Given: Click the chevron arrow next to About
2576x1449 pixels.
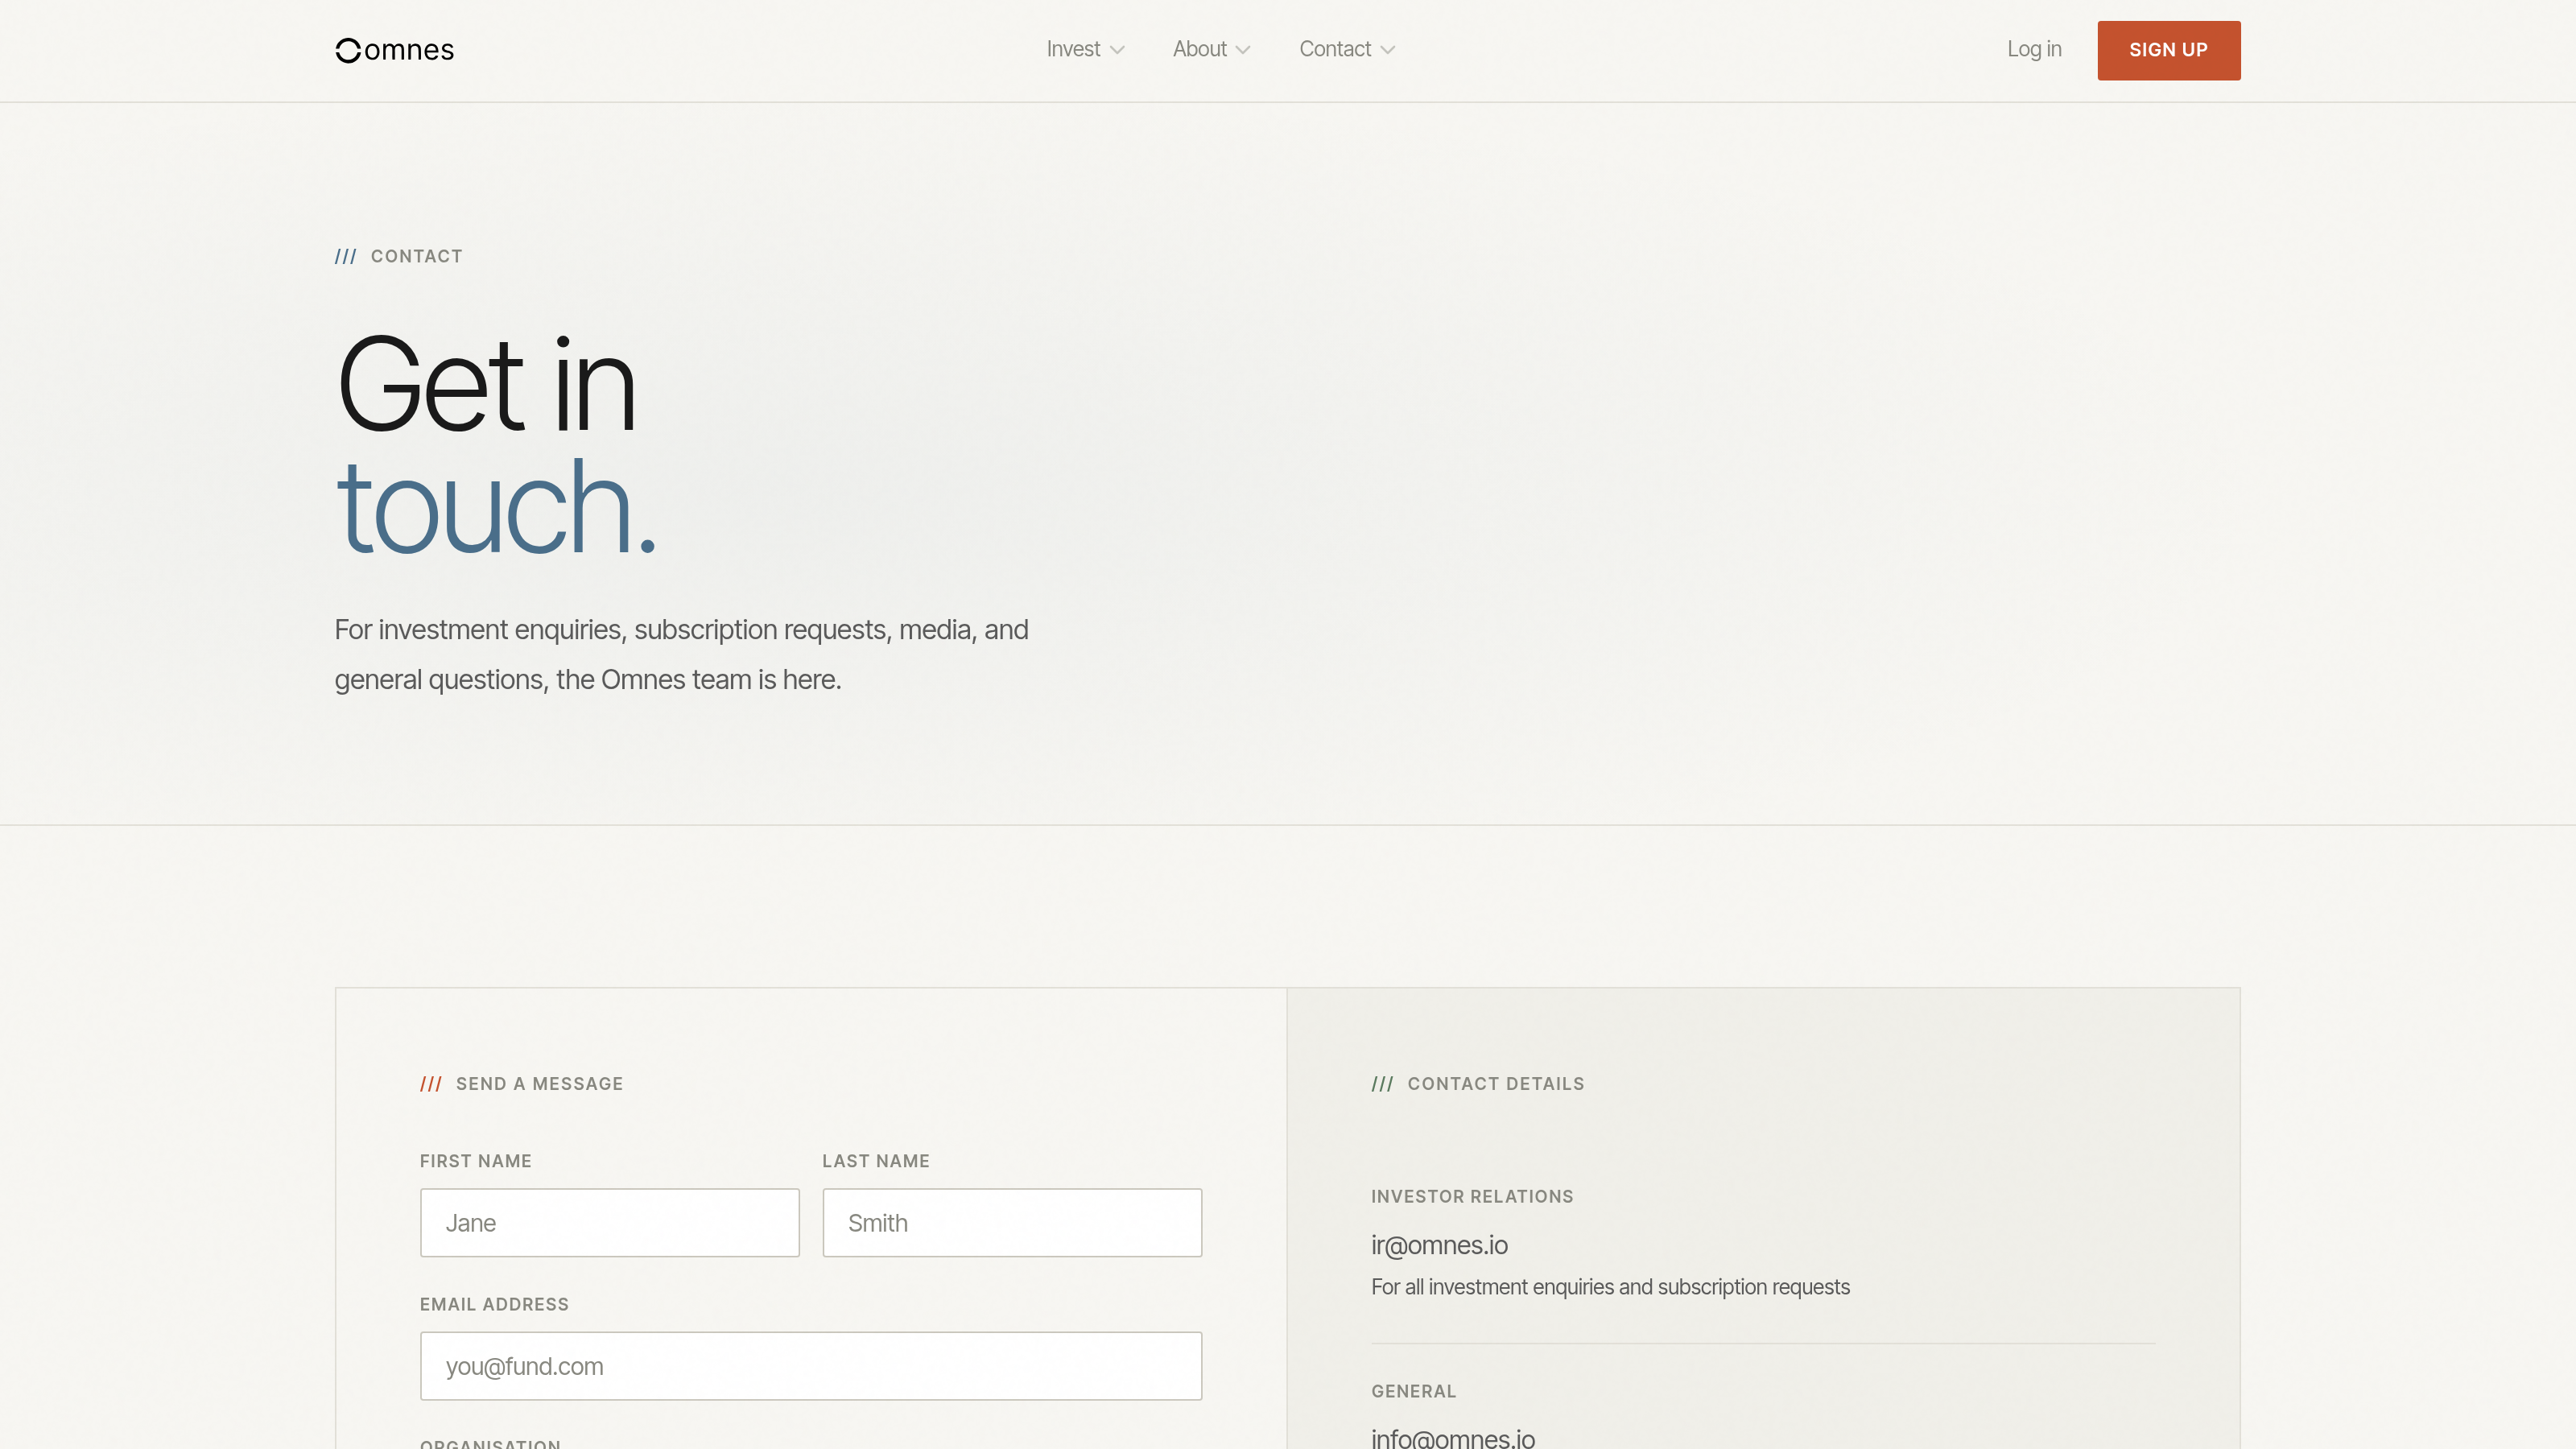Looking at the screenshot, I should 1243,49.
